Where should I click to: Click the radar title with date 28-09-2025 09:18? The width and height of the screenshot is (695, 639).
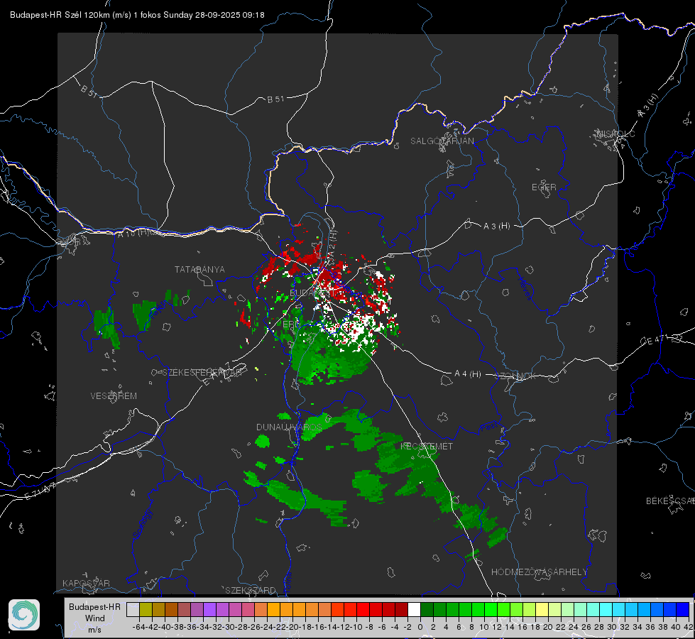pos(137,15)
